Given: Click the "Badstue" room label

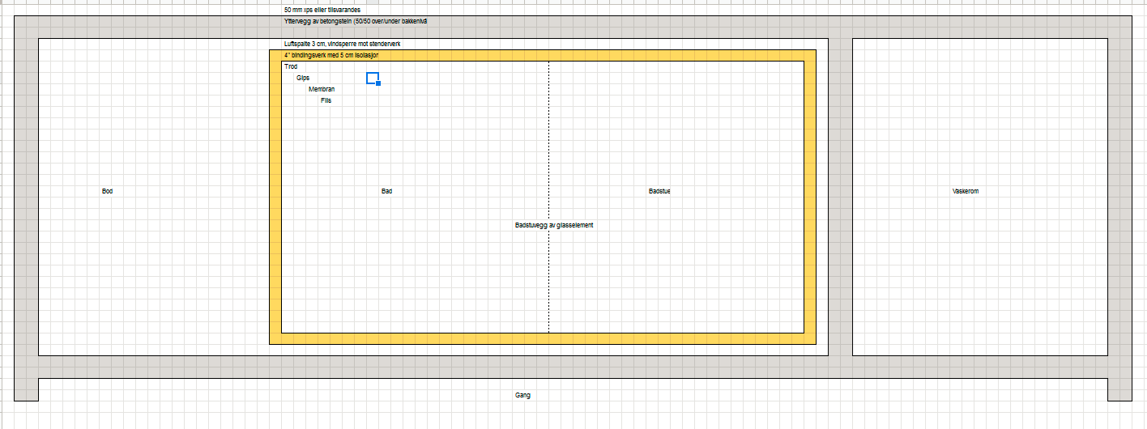Looking at the screenshot, I should point(659,191).
